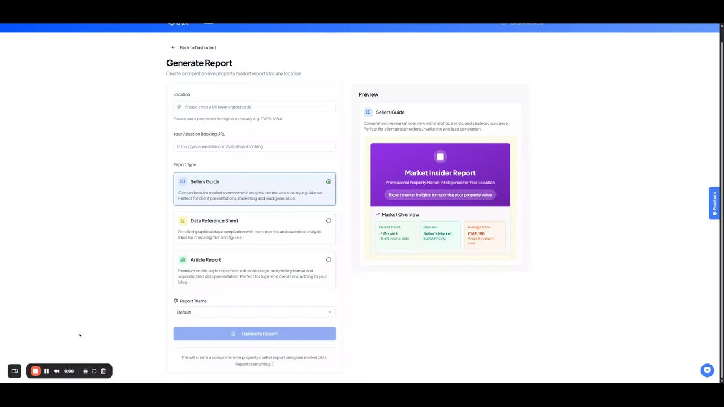Click the 'Reports remaining: 7' text

point(255,364)
